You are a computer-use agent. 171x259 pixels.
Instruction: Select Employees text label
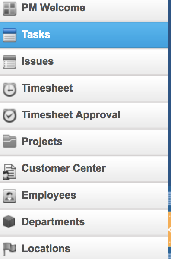point(49,196)
